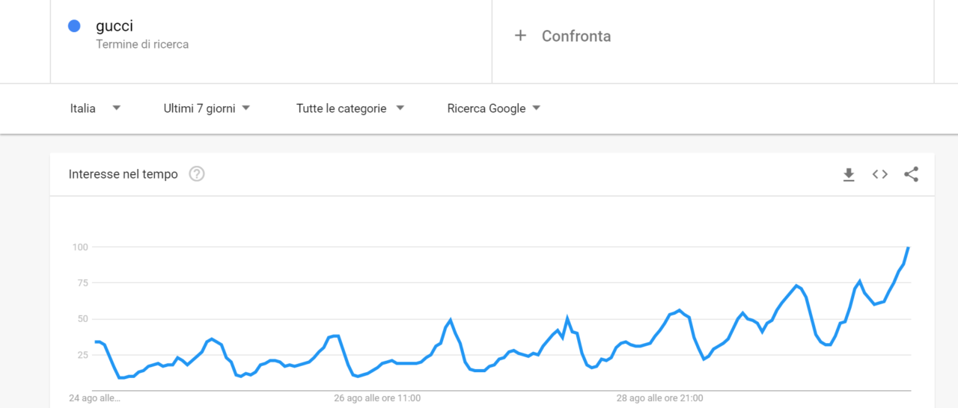Click the chart peak at value 100
The height and width of the screenshot is (408, 958).
908,247
